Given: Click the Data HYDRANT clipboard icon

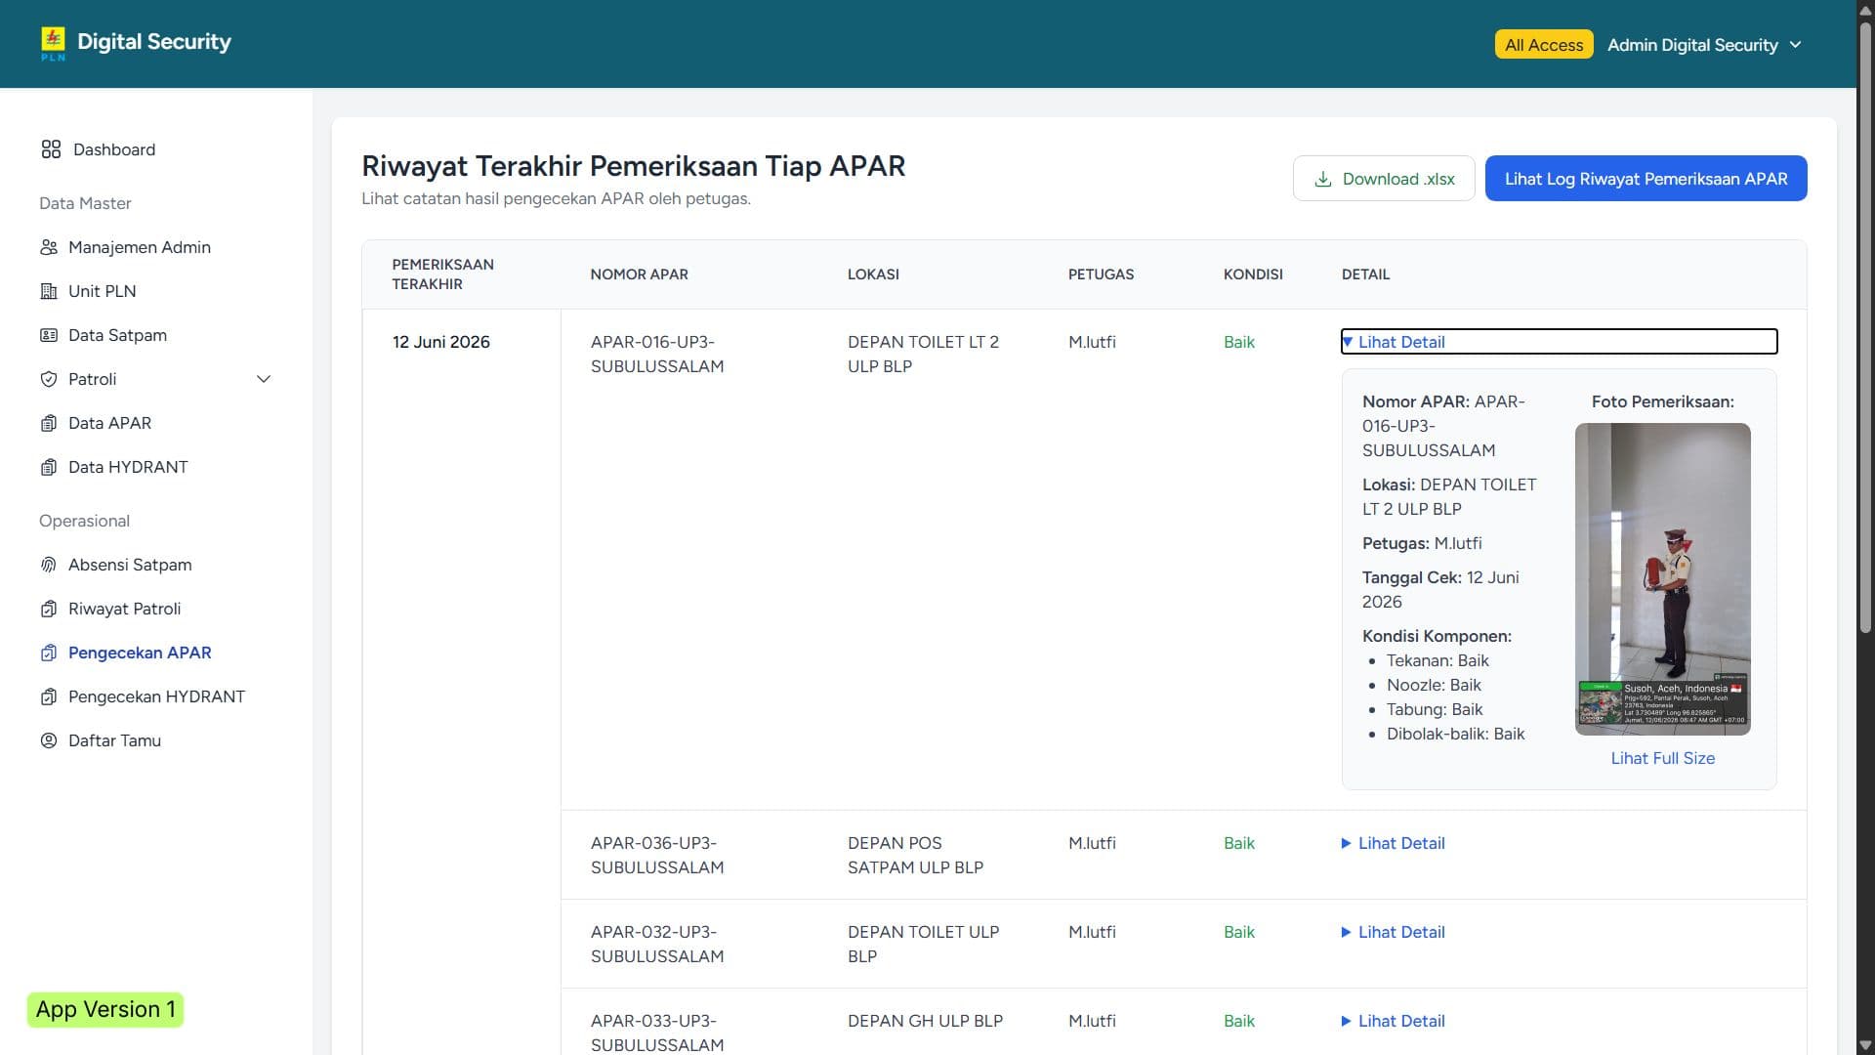Looking at the screenshot, I should 49,467.
